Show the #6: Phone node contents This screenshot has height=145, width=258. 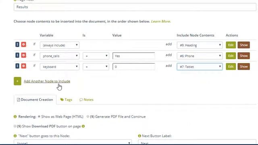coord(243,56)
